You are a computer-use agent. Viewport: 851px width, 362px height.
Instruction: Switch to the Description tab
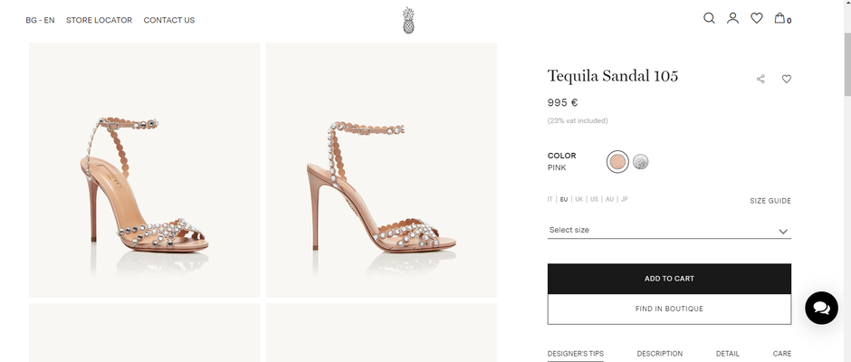659,354
